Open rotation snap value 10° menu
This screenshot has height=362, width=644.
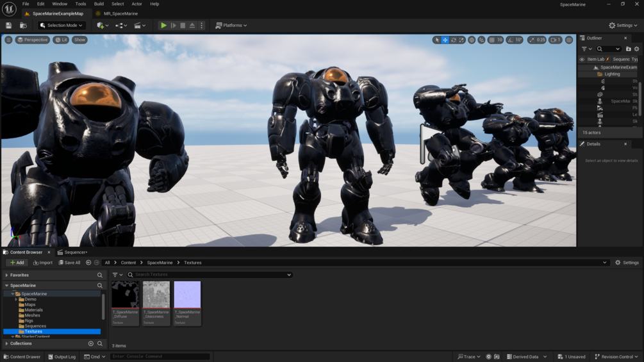519,40
